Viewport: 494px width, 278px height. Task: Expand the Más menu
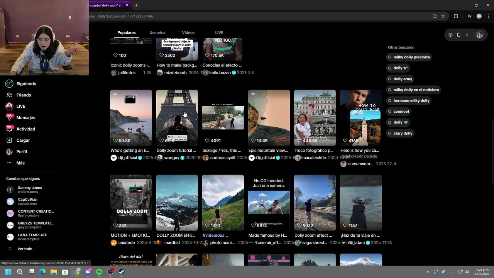tap(15, 163)
